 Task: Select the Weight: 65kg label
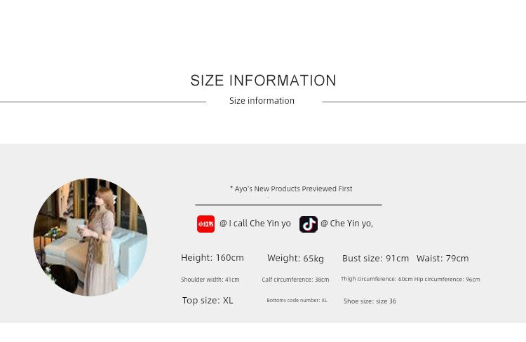coord(295,259)
